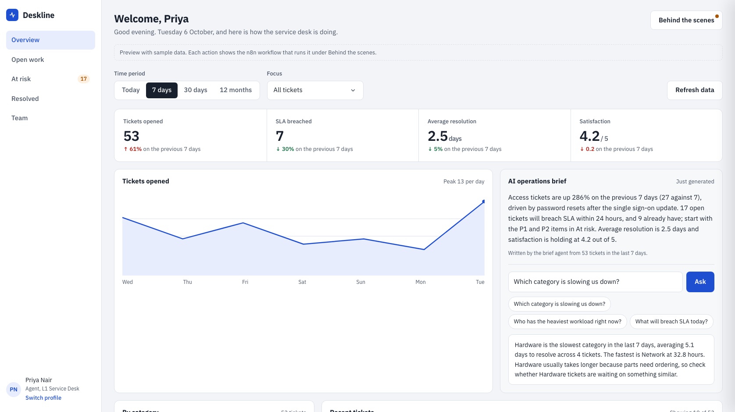Expand the All tickets focus dropdown
This screenshot has width=735, height=412.
315,90
